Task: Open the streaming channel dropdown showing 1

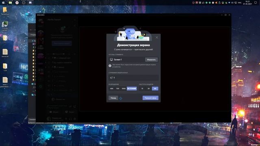Action: click(134, 77)
